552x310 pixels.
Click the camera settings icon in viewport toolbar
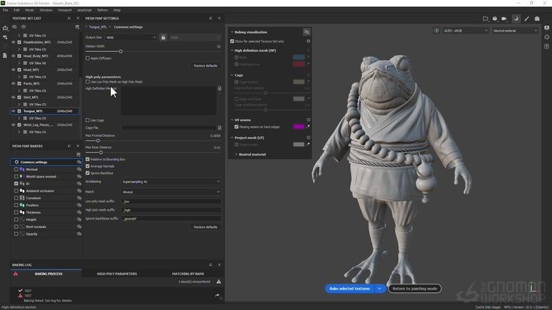(504, 19)
